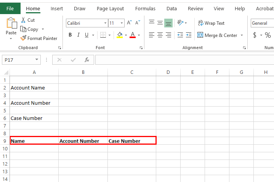Open the Calibri font name dropdown
This screenshot has height=182, width=274.
coord(106,23)
